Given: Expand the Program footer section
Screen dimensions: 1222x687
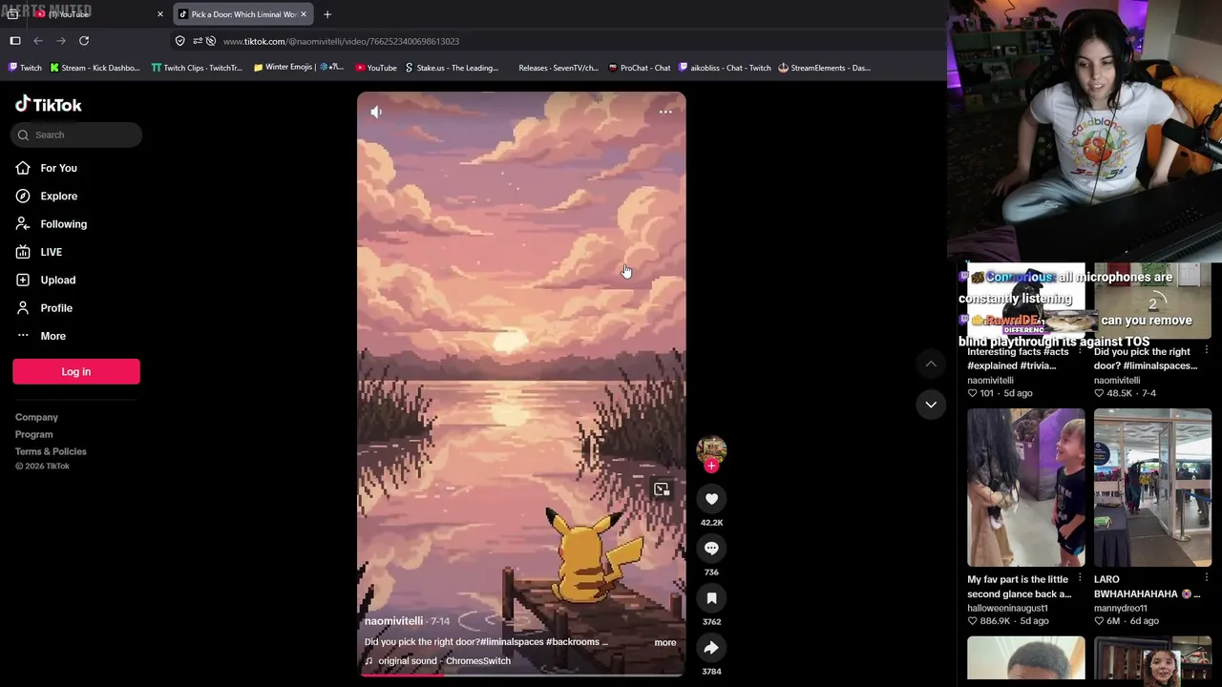Looking at the screenshot, I should point(33,434).
